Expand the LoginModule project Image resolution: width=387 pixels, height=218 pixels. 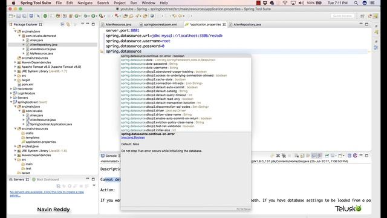pyautogui.click(x=11, y=93)
